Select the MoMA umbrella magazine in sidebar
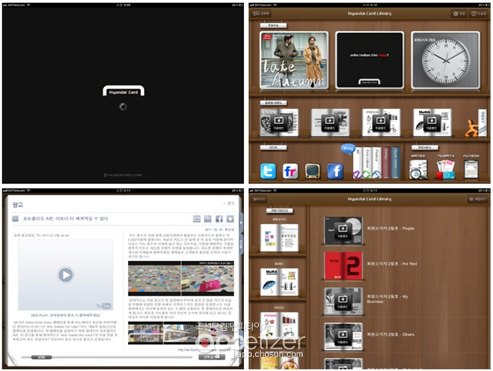This screenshot has height=371, width=493. pyautogui.click(x=279, y=282)
